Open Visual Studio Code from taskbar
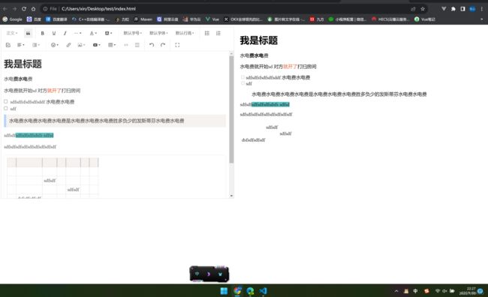The width and height of the screenshot is (488, 297). point(264,291)
